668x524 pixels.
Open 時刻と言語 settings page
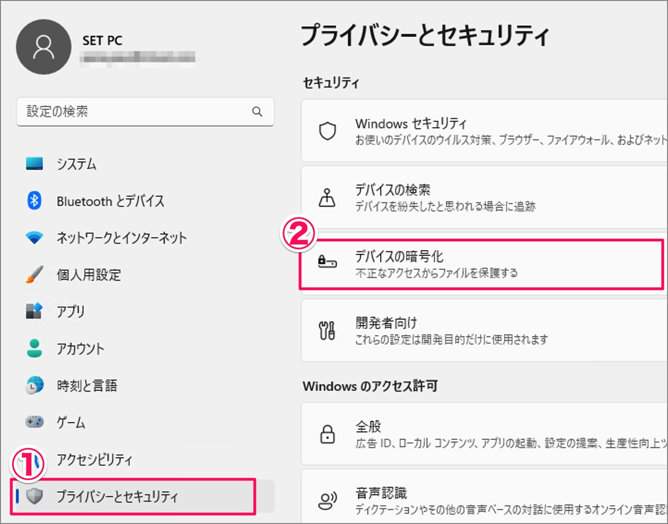click(x=87, y=386)
